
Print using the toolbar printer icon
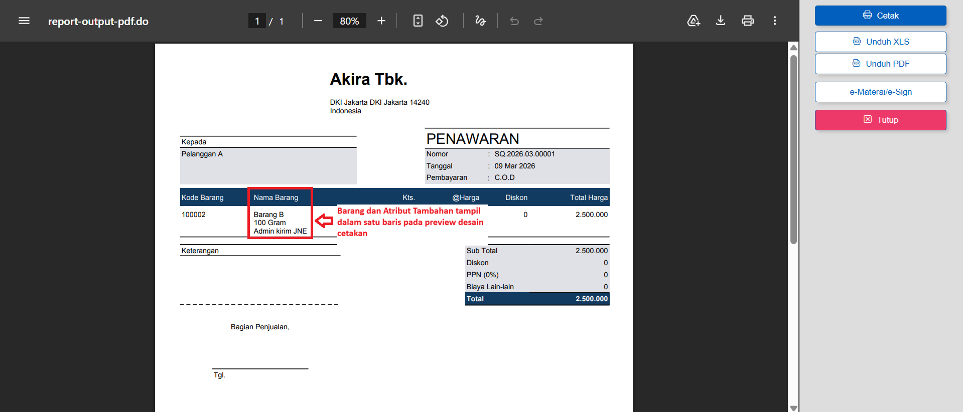748,21
